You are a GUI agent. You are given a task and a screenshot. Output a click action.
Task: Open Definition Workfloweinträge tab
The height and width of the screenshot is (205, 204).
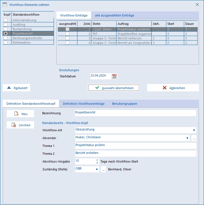tap(84, 104)
